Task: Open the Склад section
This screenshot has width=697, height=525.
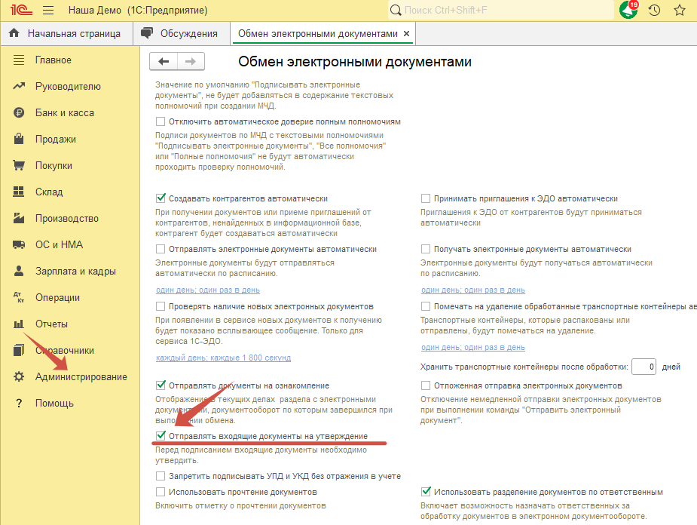Action: click(x=49, y=192)
